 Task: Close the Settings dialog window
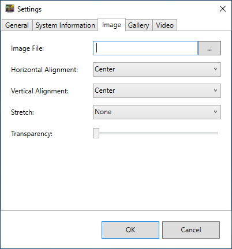click(x=223, y=9)
